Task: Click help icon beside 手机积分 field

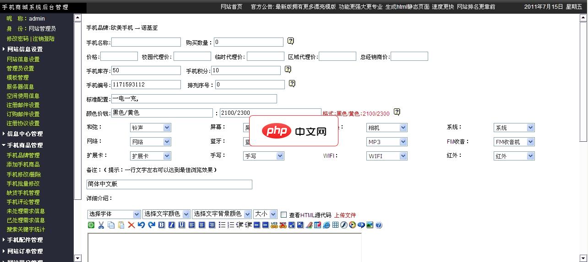Action: click(x=288, y=70)
